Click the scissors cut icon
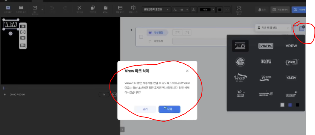 (79, 8)
